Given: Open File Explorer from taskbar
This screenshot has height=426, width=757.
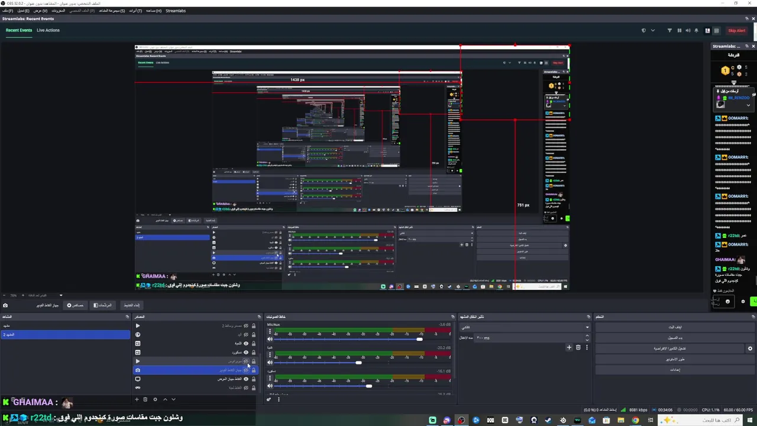Looking at the screenshot, I should click(x=620, y=420).
